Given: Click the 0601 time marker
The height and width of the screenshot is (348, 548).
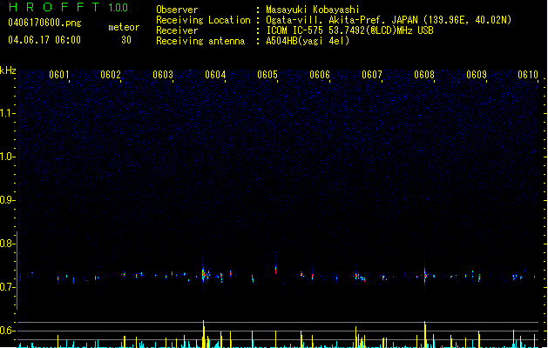Looking at the screenshot, I should 58,75.
